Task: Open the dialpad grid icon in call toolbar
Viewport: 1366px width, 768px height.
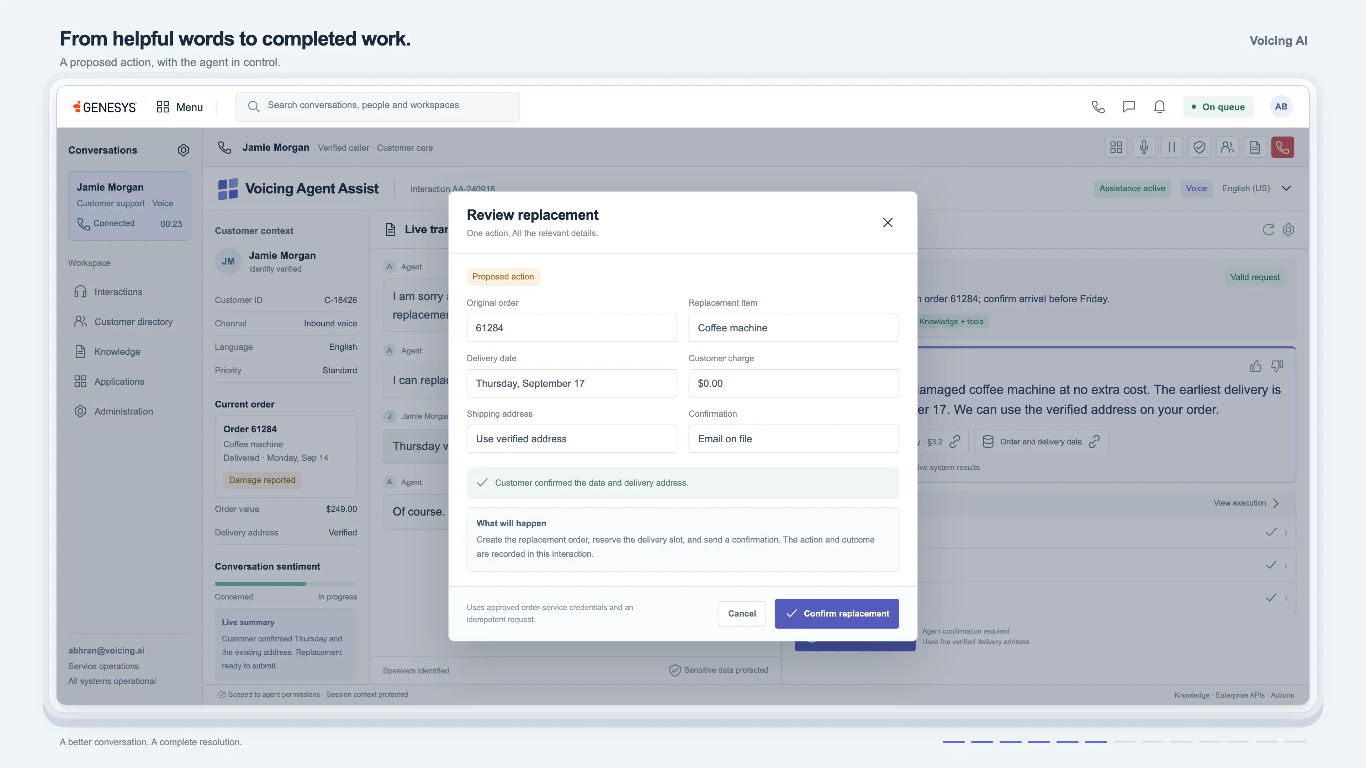Action: pyautogui.click(x=1116, y=147)
